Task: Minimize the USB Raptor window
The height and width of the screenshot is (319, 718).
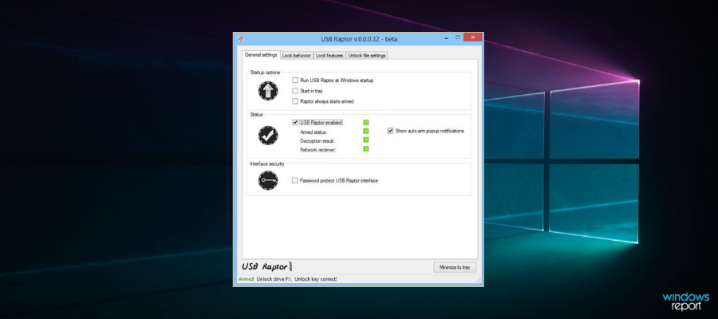Action: pyautogui.click(x=447, y=38)
